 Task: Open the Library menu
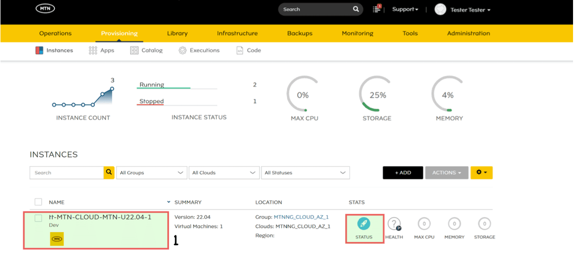177,33
